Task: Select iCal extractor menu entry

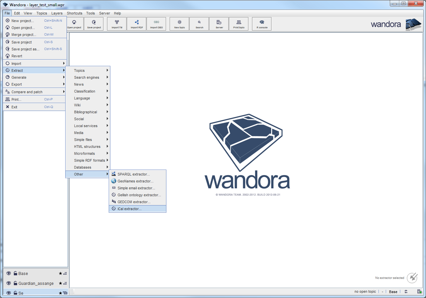Action: pos(129,209)
